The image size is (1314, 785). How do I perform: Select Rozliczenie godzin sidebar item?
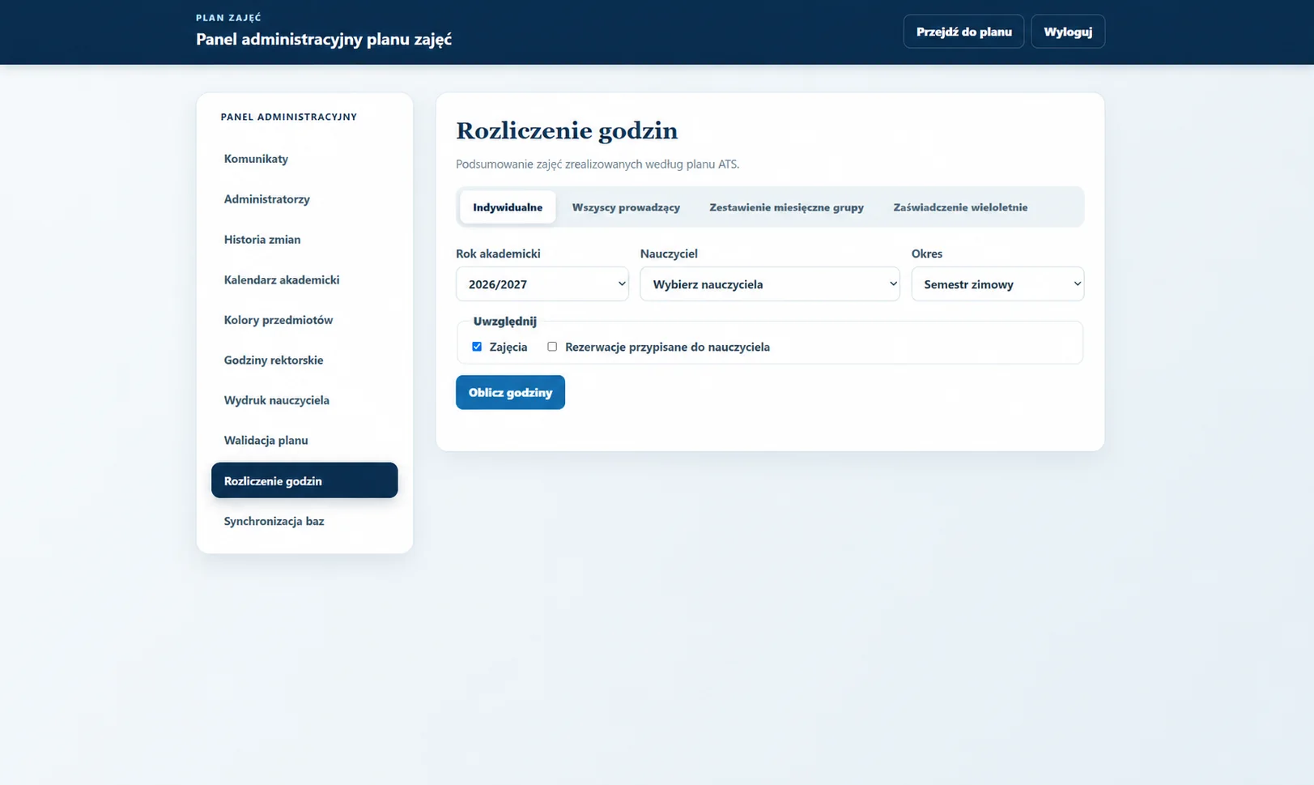[x=304, y=480]
